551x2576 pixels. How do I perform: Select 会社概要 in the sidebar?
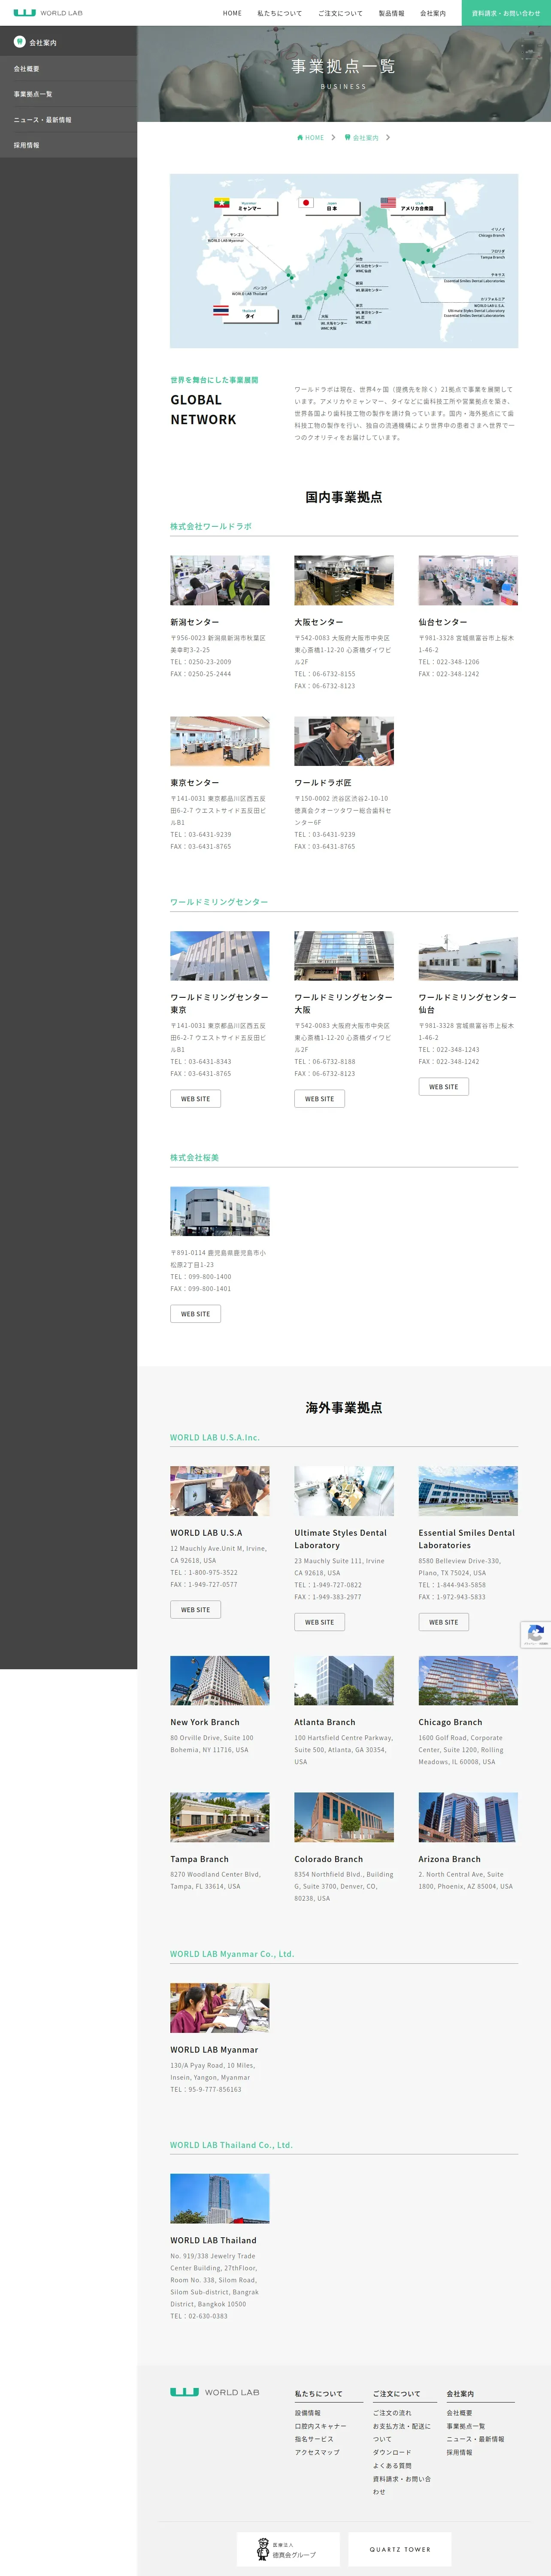click(x=68, y=69)
